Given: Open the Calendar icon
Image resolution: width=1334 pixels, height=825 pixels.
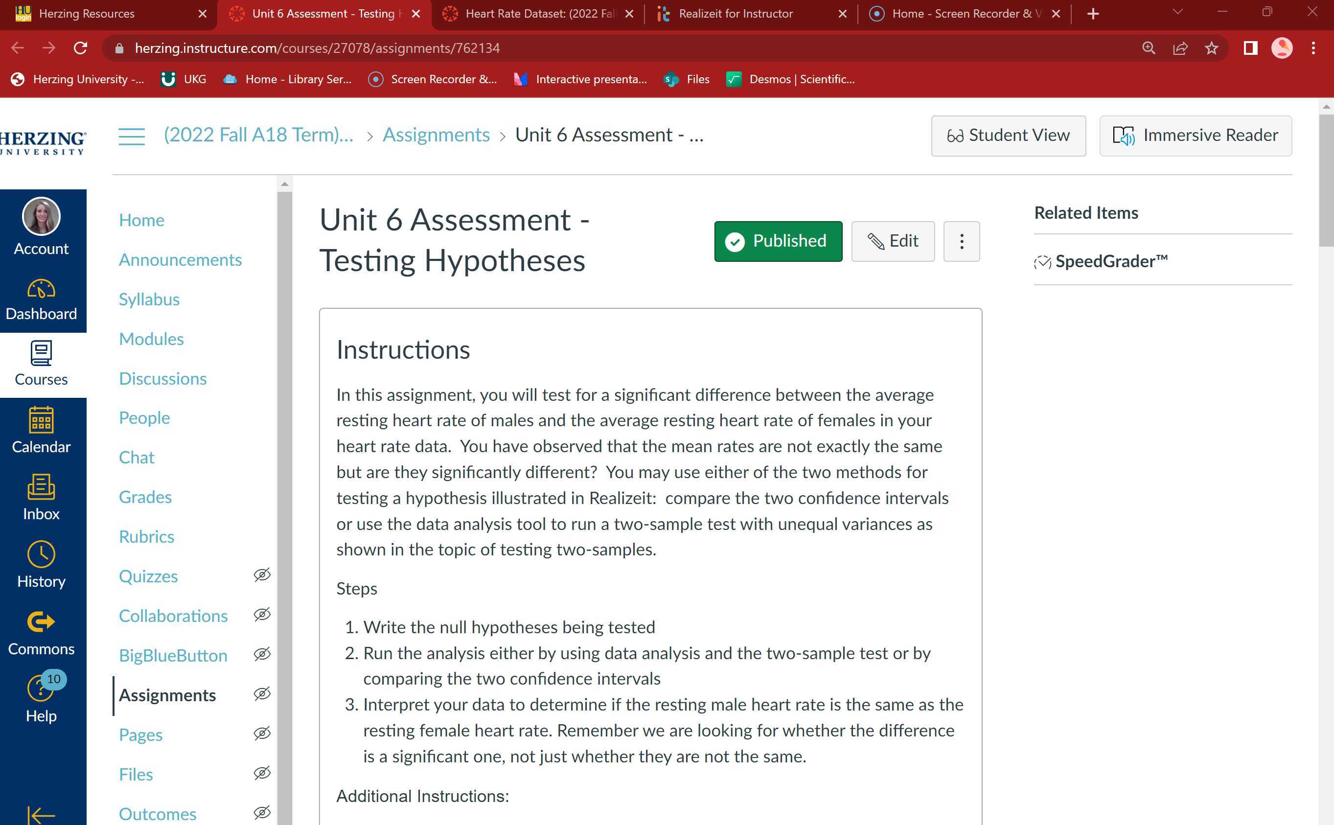Looking at the screenshot, I should point(42,430).
